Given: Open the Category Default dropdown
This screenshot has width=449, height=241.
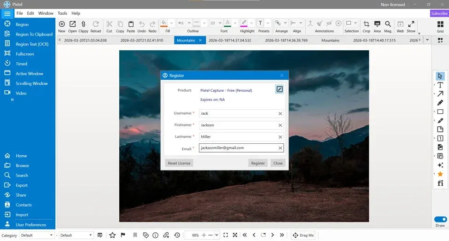Looking at the screenshot, I should click(37, 235).
